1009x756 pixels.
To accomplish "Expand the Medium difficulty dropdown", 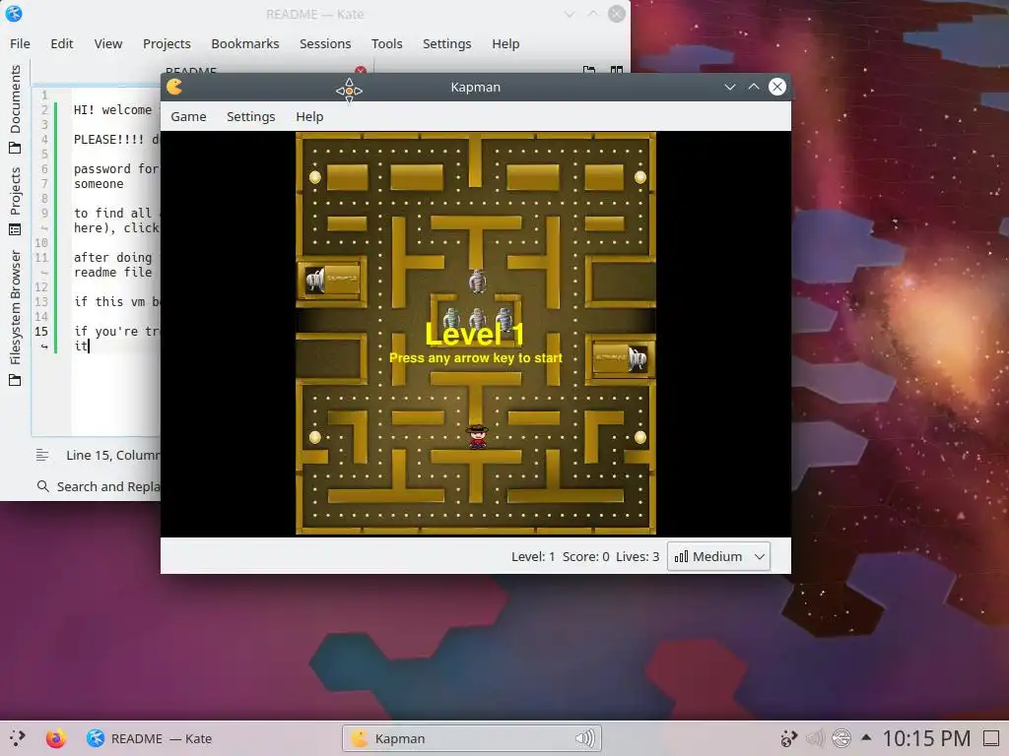I will [x=718, y=557].
